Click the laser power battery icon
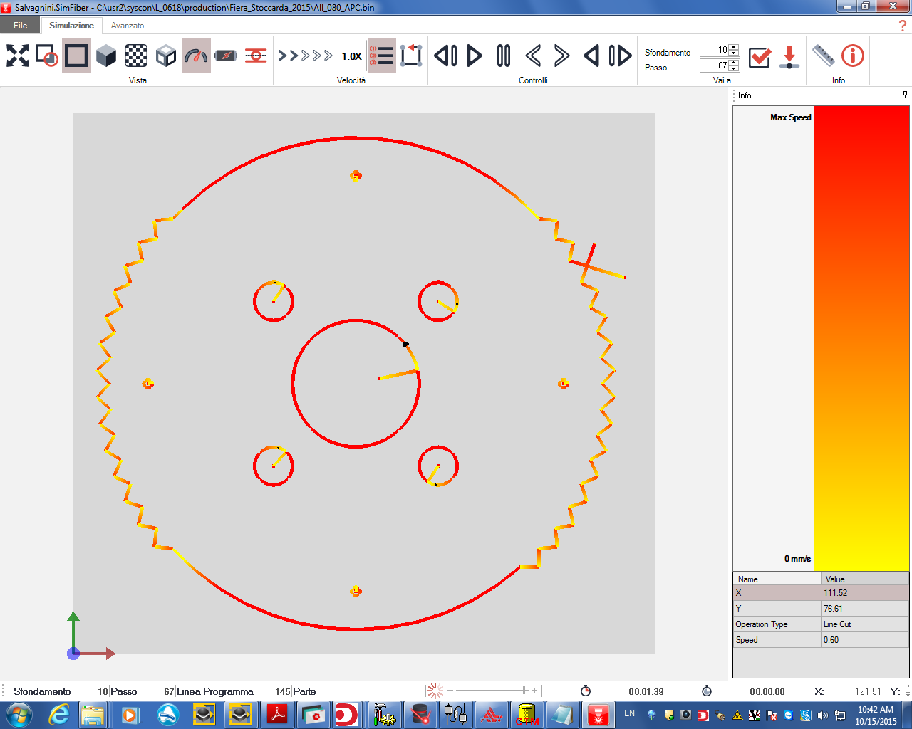912x729 pixels. click(226, 56)
